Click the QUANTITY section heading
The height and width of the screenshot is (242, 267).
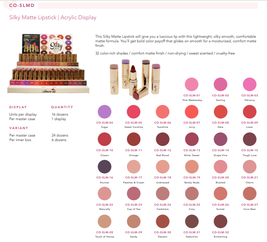coord(62,107)
